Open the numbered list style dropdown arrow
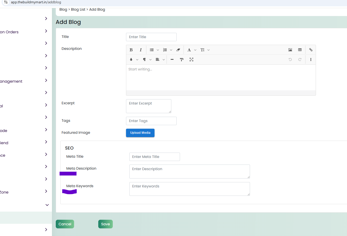Screen dimensions: 347x236 click(x=171, y=50)
